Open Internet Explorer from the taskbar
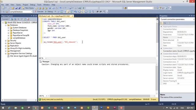Viewport: 196px width, 110px height. pos(9,108)
